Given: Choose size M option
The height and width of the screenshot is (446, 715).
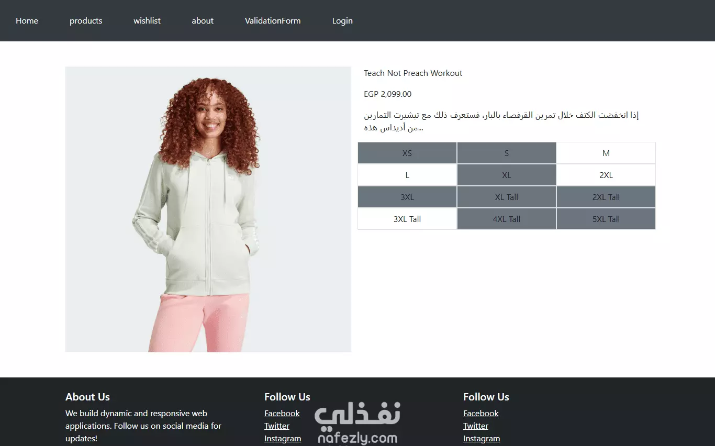Looking at the screenshot, I should (606, 153).
